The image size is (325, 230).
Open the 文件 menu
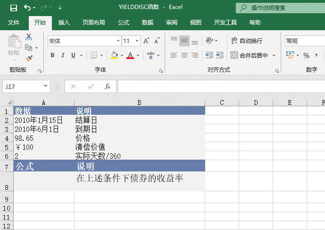point(14,22)
